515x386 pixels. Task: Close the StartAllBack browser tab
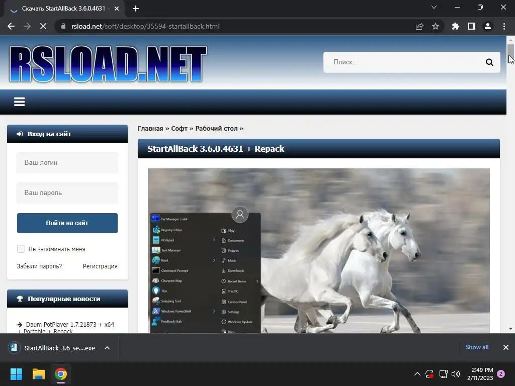117,9
